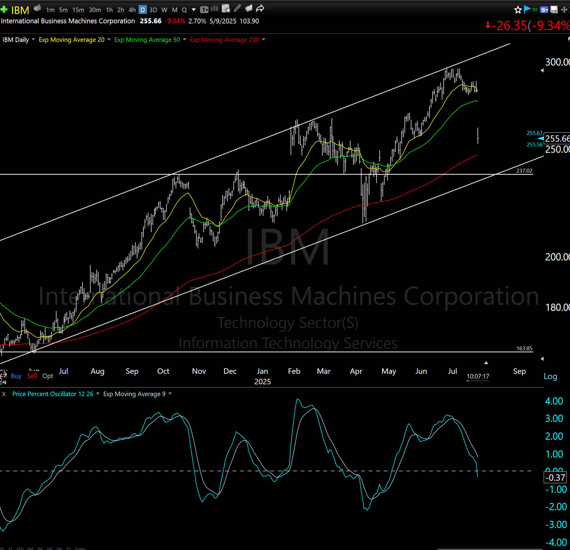Click the blue flag icon

pos(527,10)
